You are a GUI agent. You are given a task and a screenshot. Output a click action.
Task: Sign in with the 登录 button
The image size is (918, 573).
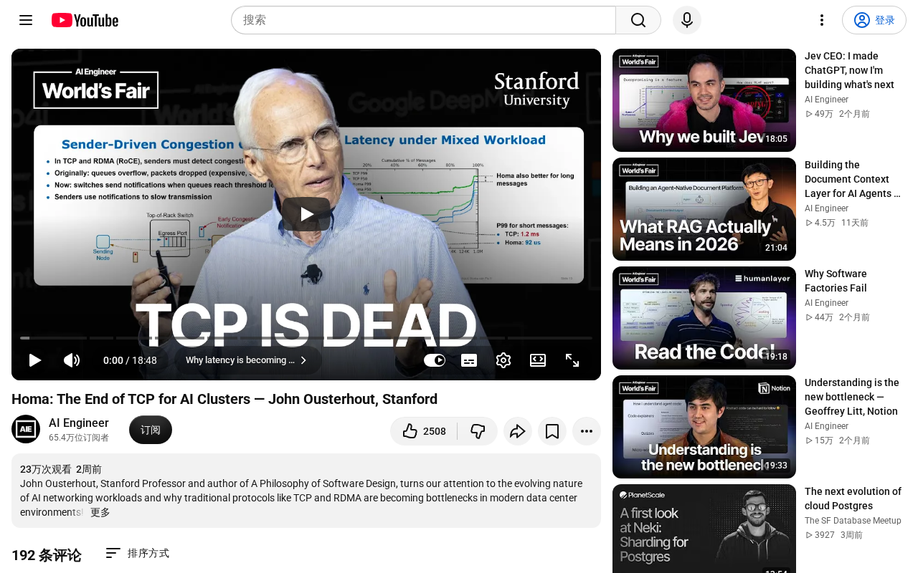(874, 20)
